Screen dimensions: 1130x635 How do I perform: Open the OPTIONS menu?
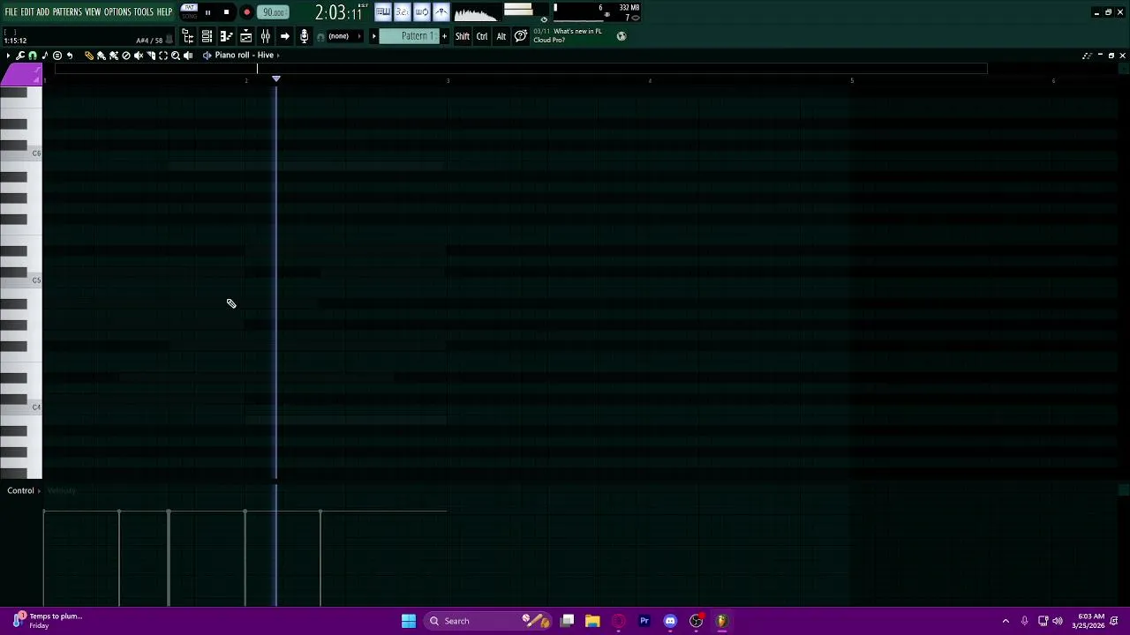pyautogui.click(x=117, y=12)
